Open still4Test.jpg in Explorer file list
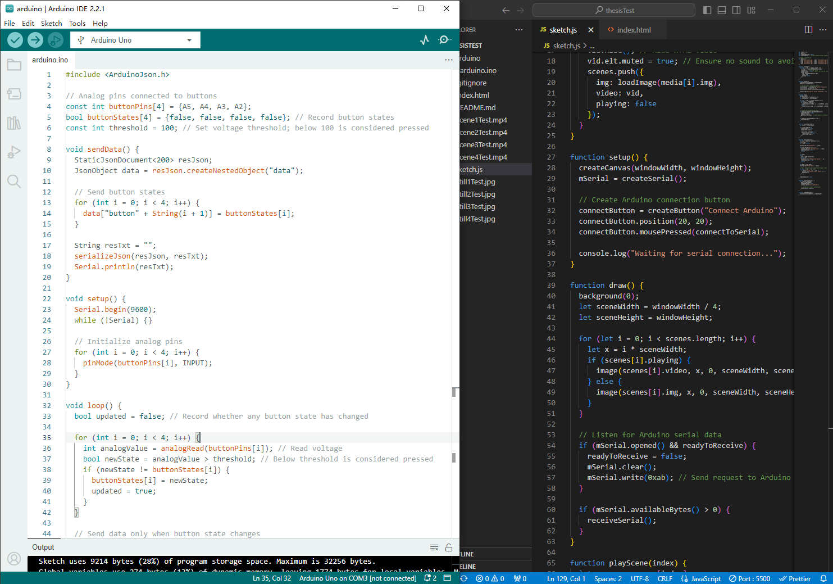The image size is (833, 584). 495,219
